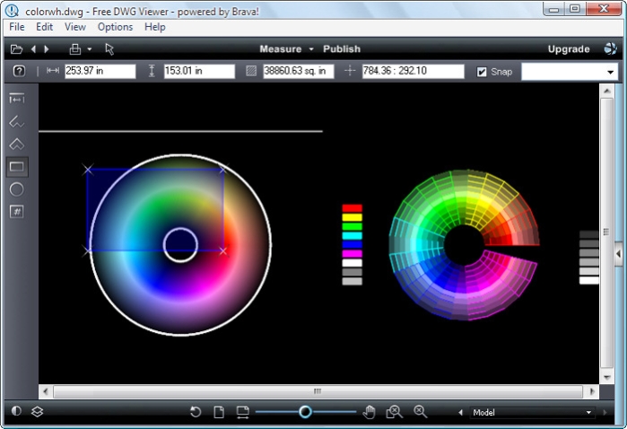627x429 pixels.
Task: Select the count (#) measure tool
Action: [x=17, y=212]
